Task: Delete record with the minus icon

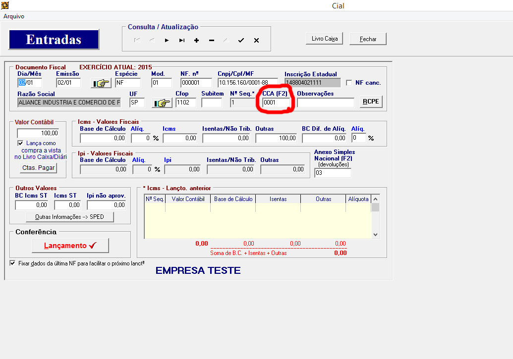Action: [212, 41]
